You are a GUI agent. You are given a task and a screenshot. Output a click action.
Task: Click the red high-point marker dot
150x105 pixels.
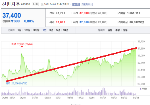tap(22, 47)
